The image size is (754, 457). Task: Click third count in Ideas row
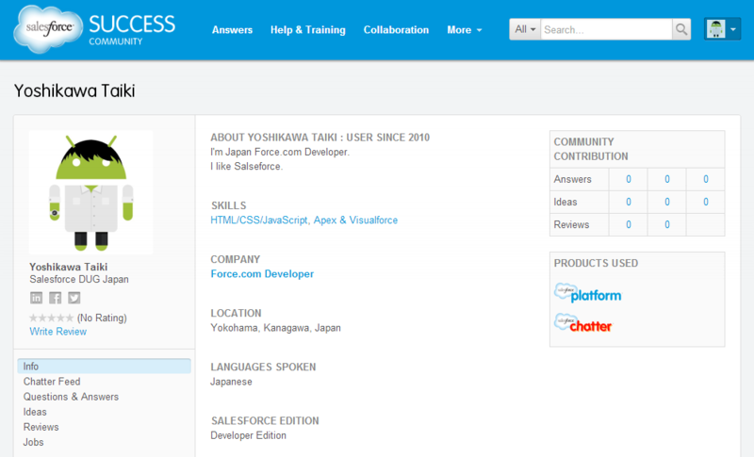pyautogui.click(x=705, y=202)
